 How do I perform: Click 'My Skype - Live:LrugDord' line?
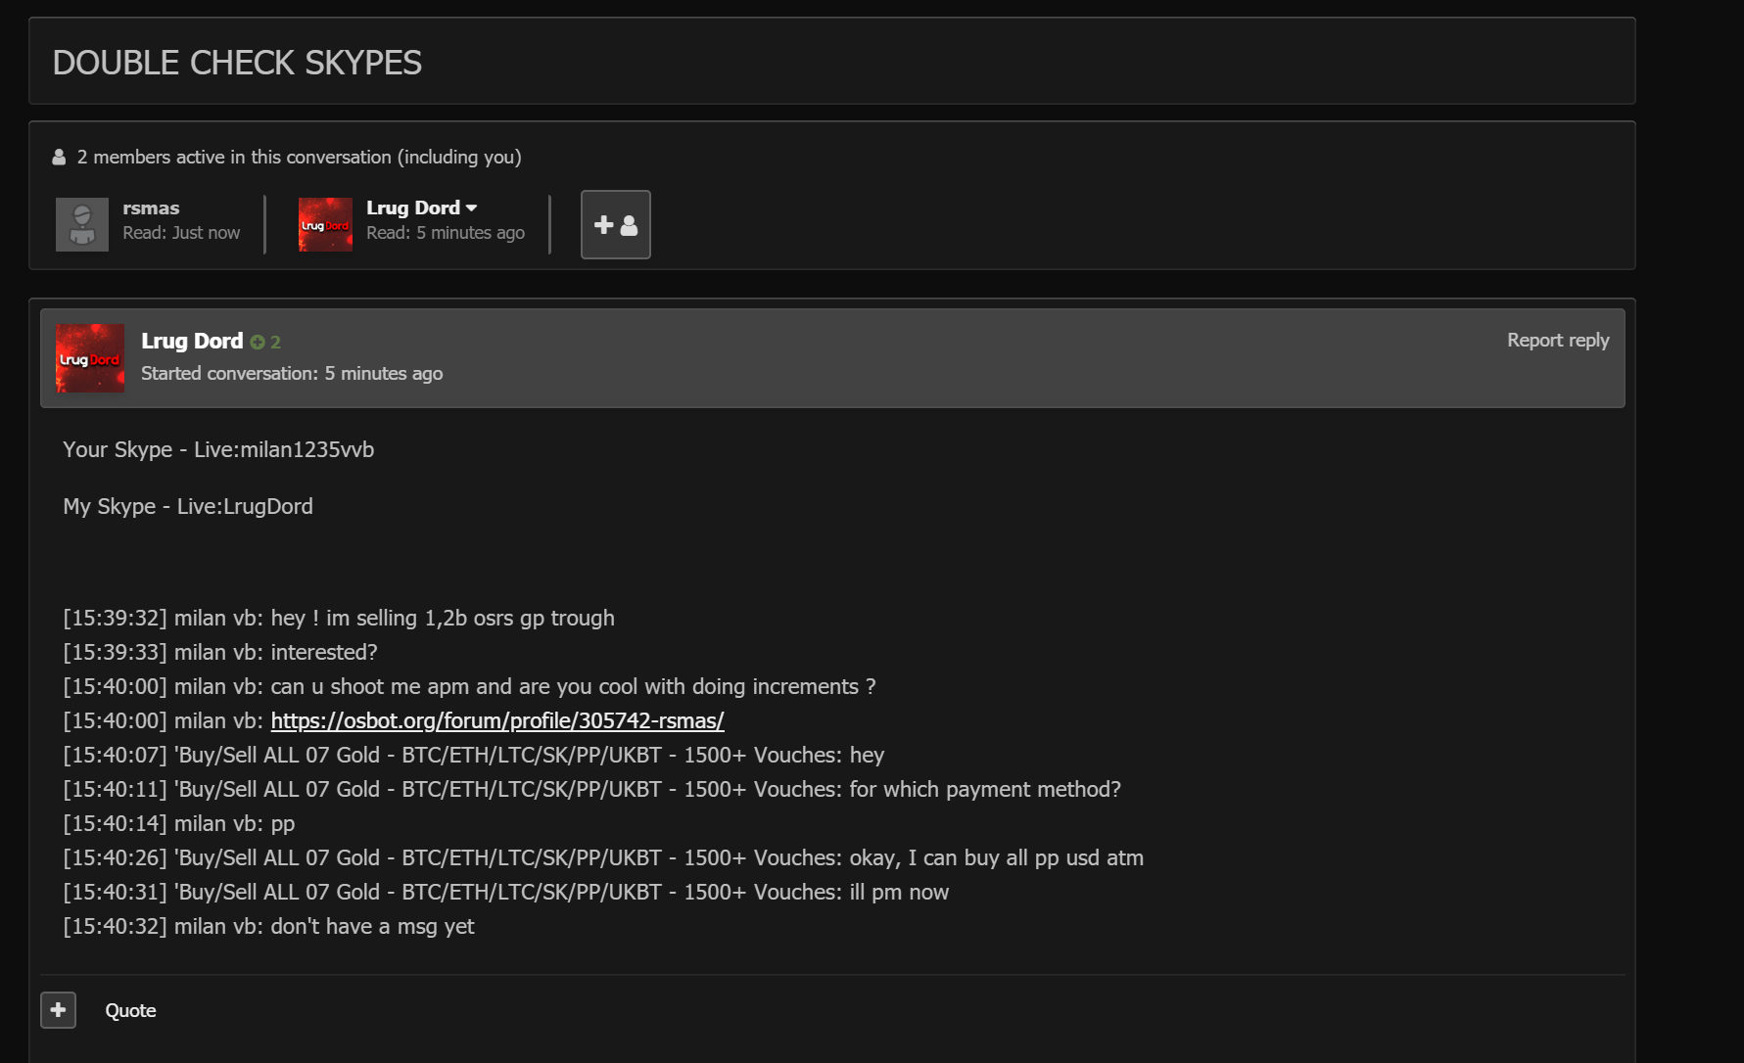click(x=188, y=506)
